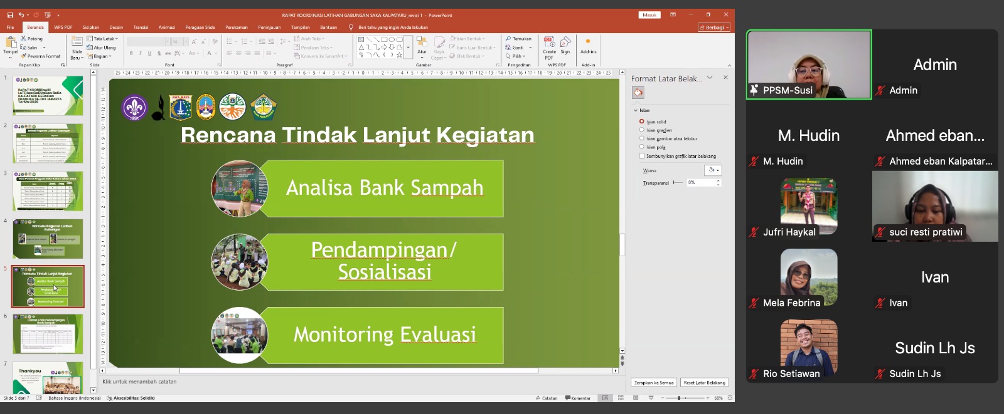The image size is (1004, 414).
Task: Select Isian gambar atau tekstur option
Action: pyautogui.click(x=642, y=138)
